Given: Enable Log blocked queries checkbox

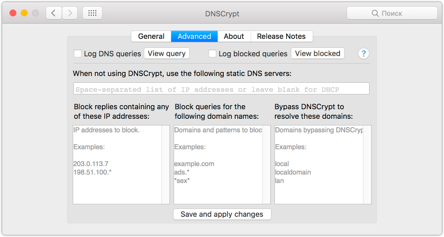Looking at the screenshot, I should point(212,53).
